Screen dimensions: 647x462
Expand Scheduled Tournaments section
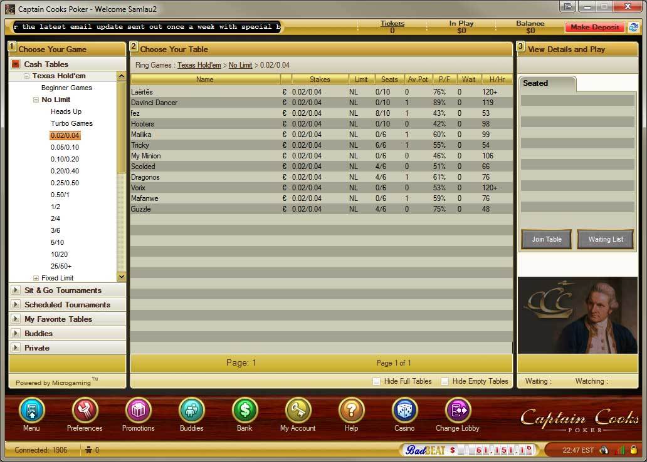tap(16, 305)
